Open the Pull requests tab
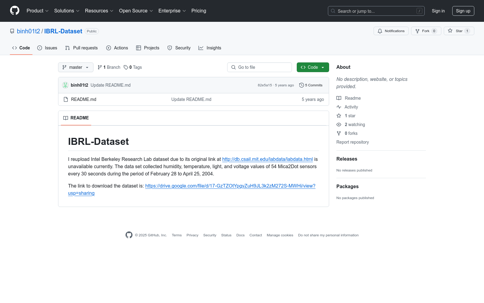Viewport: 484px width, 303px height. click(81, 48)
